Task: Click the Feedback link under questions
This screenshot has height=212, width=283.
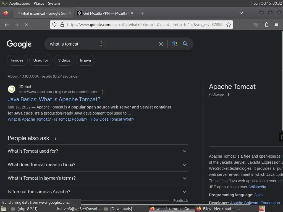Action: 180,201
